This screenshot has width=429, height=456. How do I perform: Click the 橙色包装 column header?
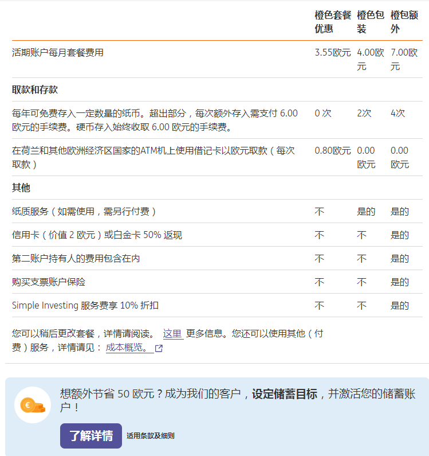point(370,22)
